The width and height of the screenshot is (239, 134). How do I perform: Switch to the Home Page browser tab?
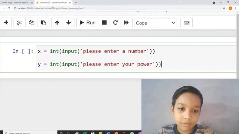15,3
